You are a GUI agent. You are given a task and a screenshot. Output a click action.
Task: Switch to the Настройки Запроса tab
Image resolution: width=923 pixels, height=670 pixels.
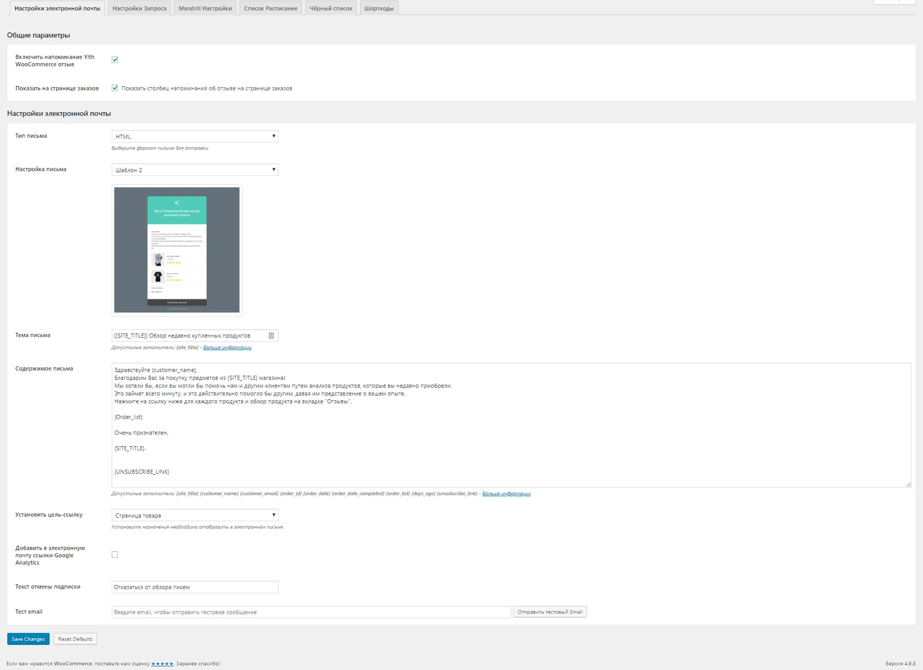coord(139,8)
